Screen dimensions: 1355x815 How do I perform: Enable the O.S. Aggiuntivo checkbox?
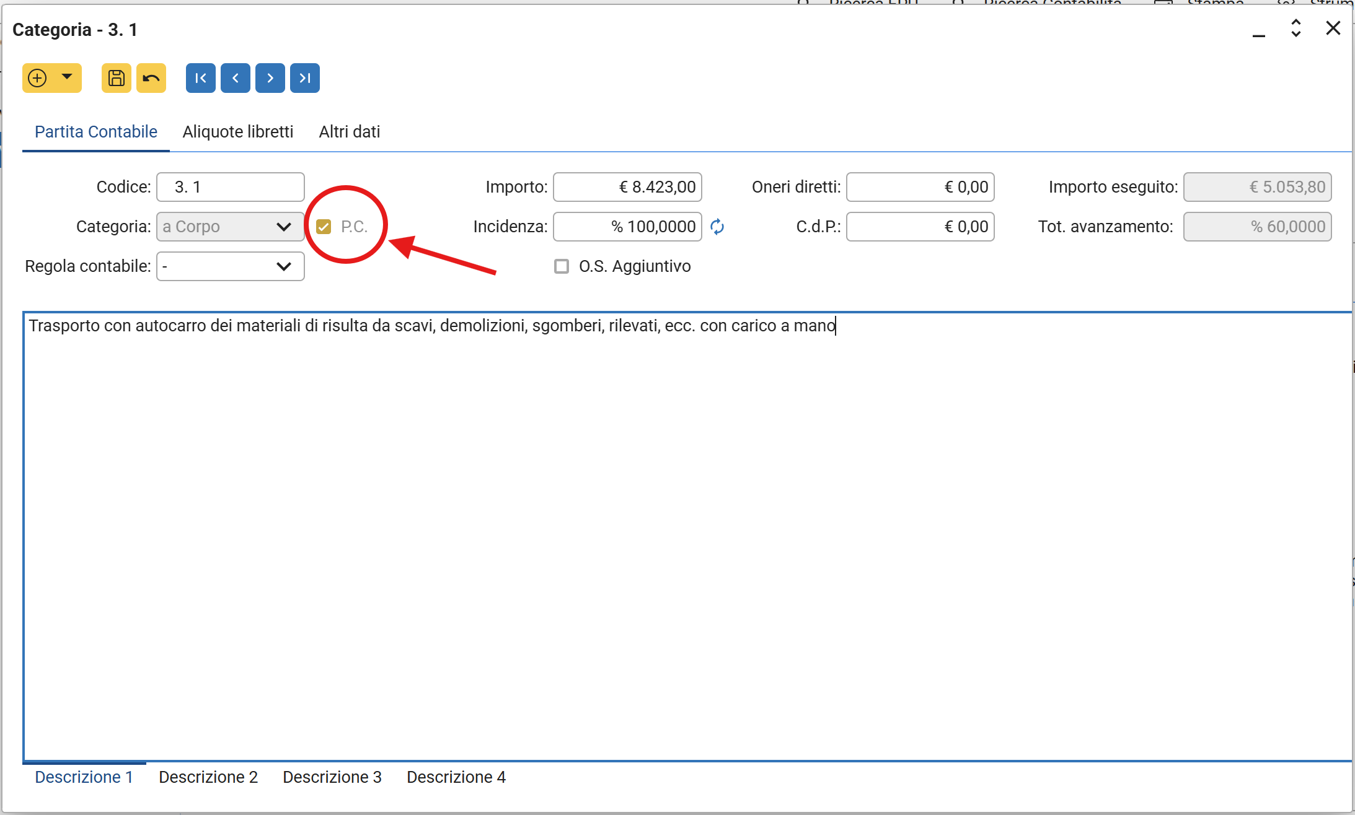562,266
